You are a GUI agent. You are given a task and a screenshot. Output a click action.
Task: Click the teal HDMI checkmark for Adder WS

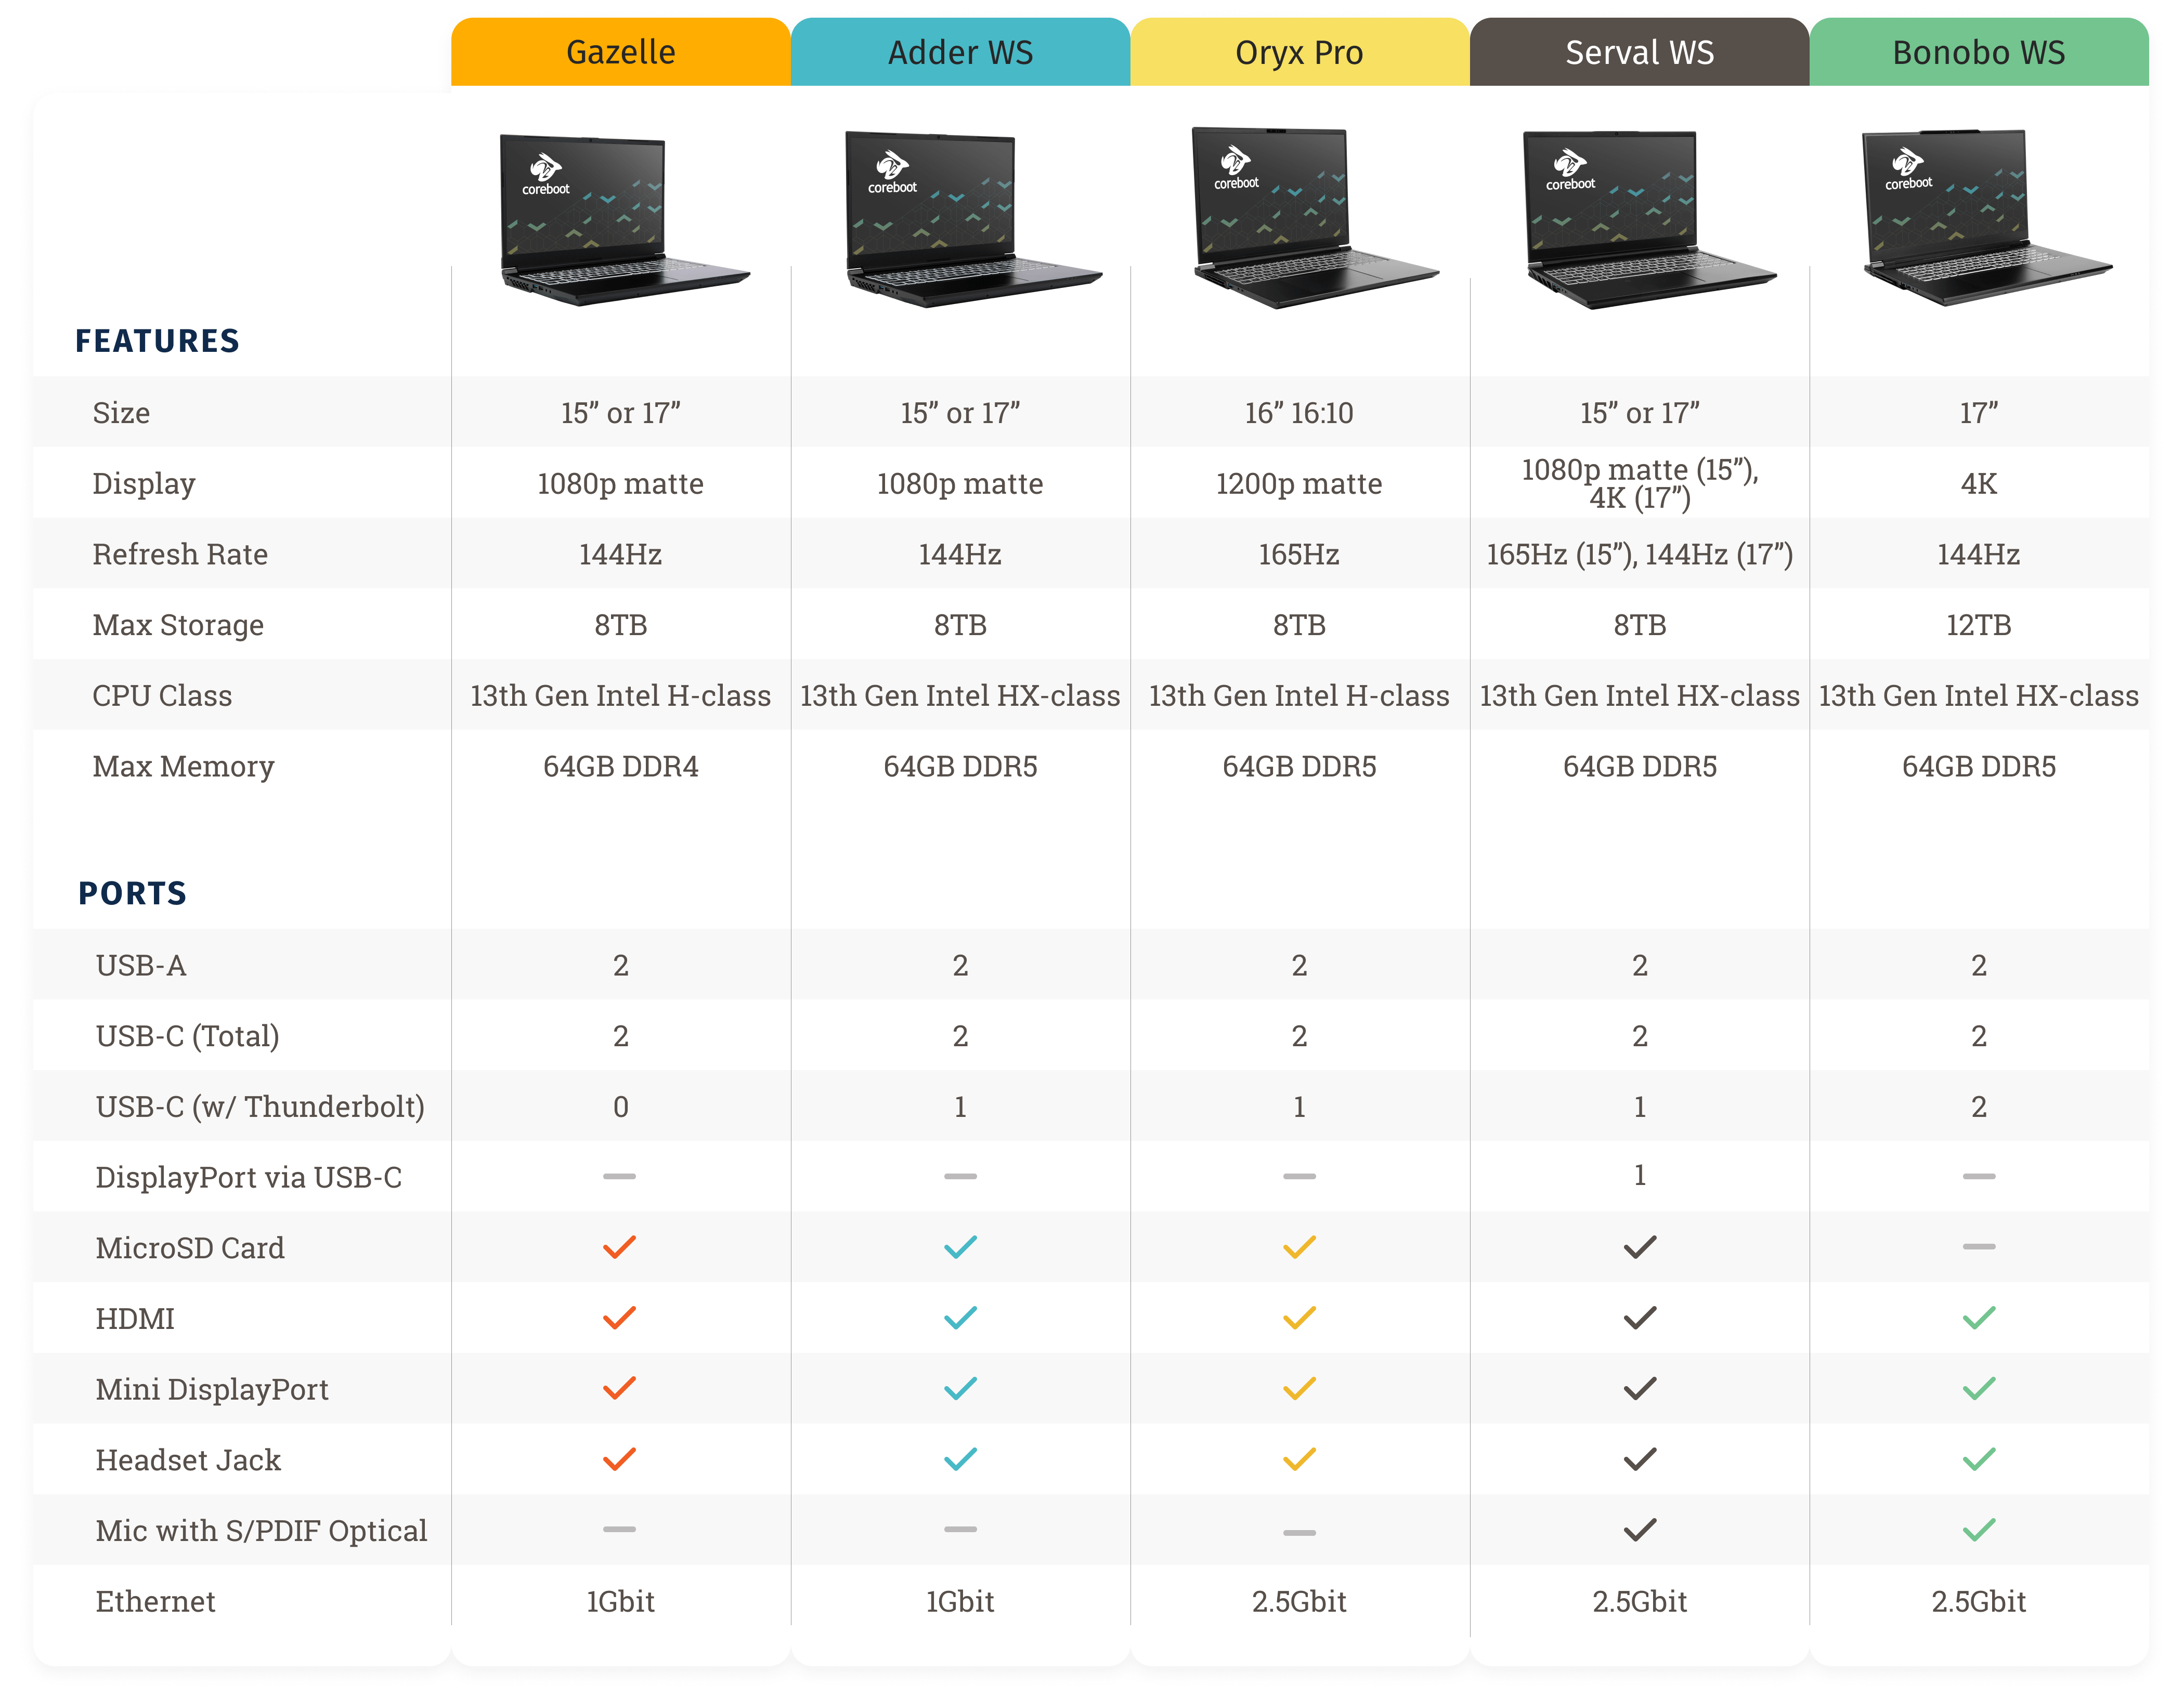tap(960, 1317)
